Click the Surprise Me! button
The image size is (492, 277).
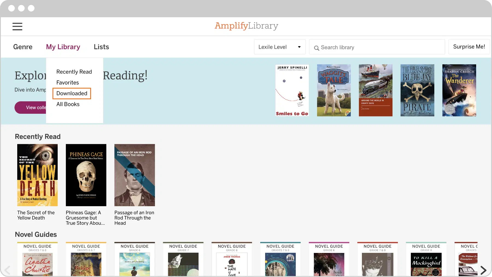469,47
